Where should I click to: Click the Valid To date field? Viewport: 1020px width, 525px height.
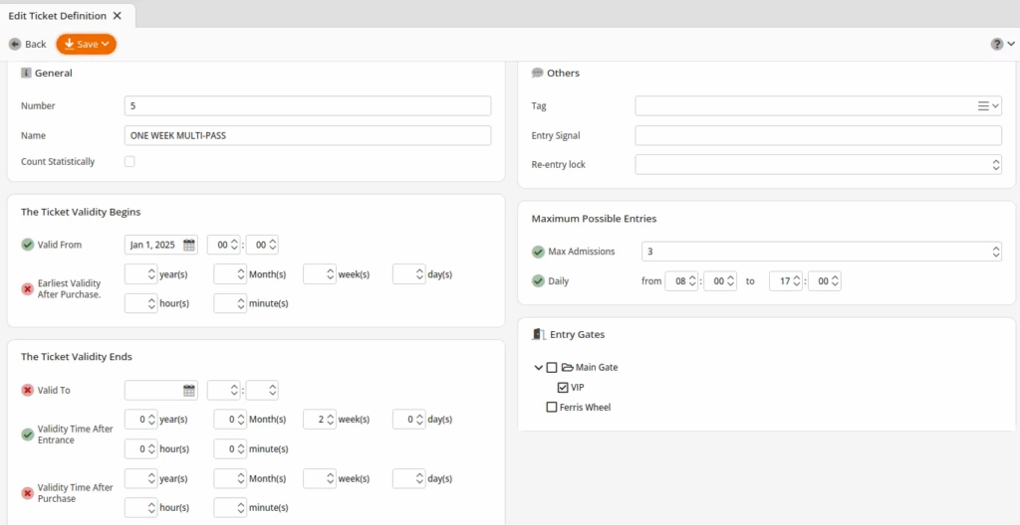(x=161, y=391)
